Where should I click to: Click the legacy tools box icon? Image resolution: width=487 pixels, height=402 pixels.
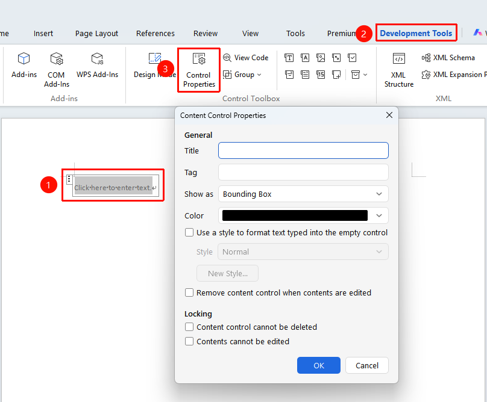tap(356, 75)
